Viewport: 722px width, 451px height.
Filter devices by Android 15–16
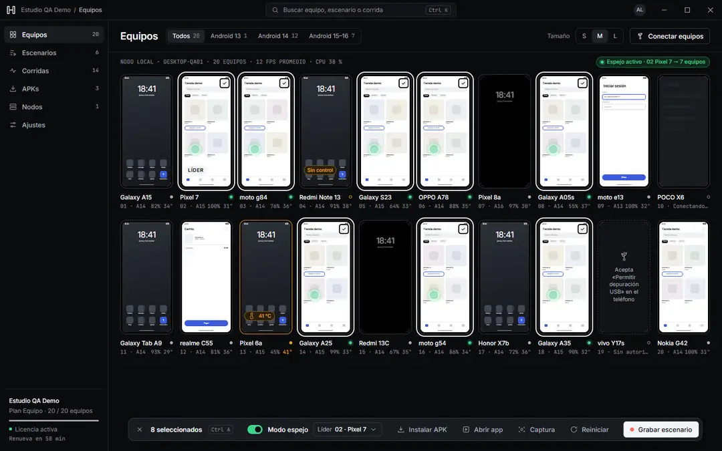(x=332, y=36)
